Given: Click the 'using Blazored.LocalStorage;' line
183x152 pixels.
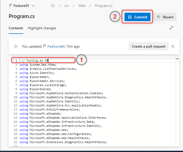Looking at the screenshot, I should pyautogui.click(x=43, y=85).
